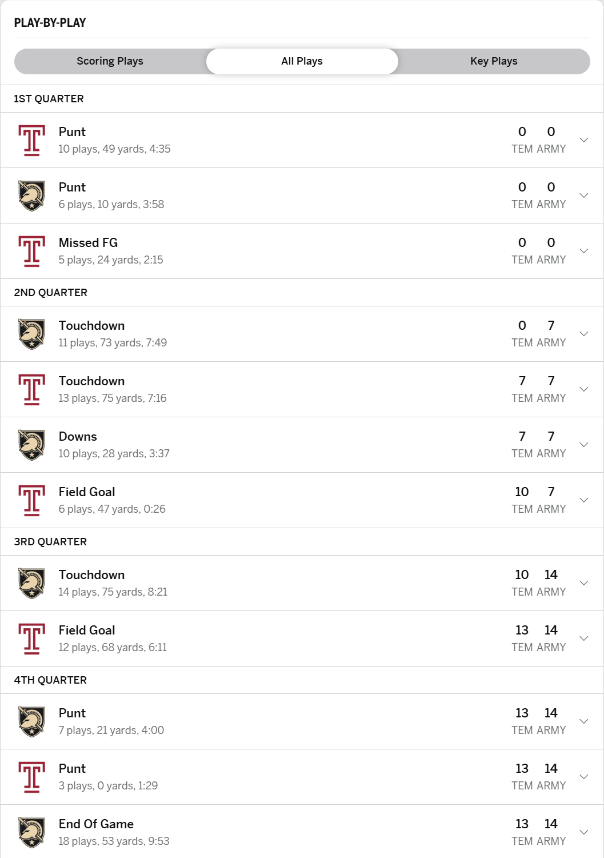The image size is (604, 858).
Task: Click Temple logo on first-quarter 10-play punt drive
Action: pyautogui.click(x=32, y=140)
